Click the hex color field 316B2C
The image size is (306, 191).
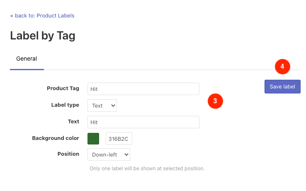(x=119, y=139)
